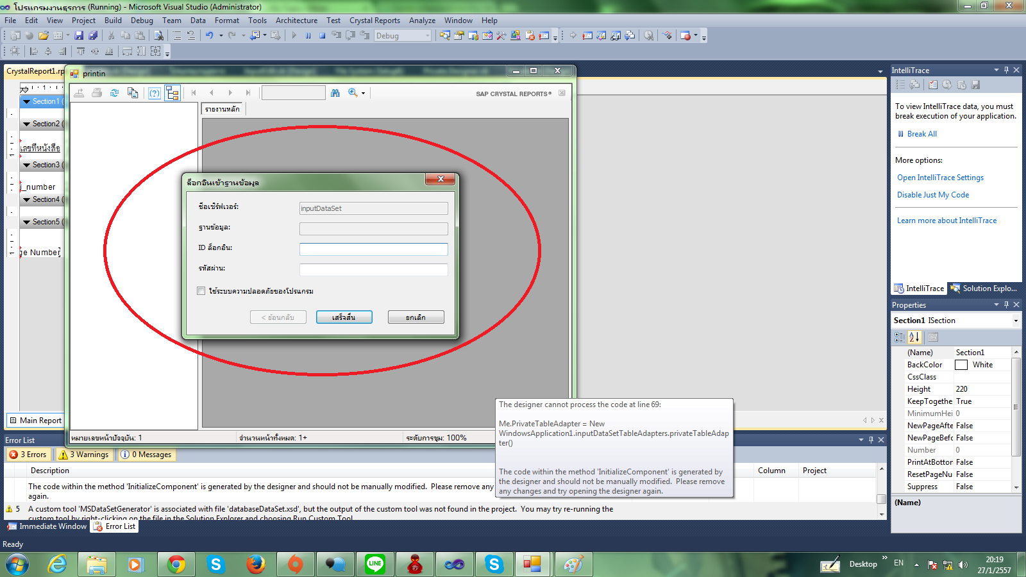This screenshot has width=1026, height=577.
Task: Click the Firefox icon in the taskbar
Action: (256, 564)
